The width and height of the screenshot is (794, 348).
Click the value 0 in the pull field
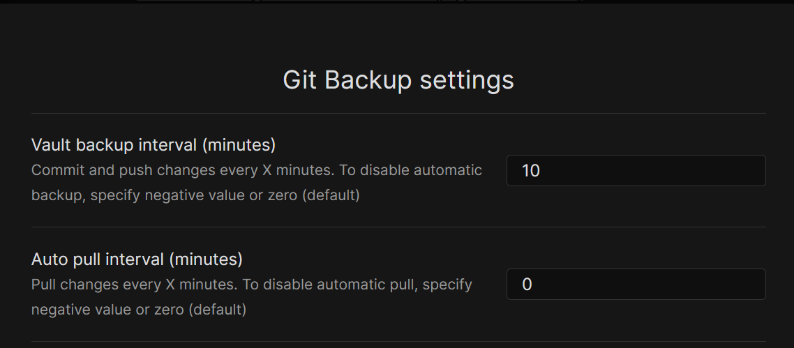[x=527, y=285]
